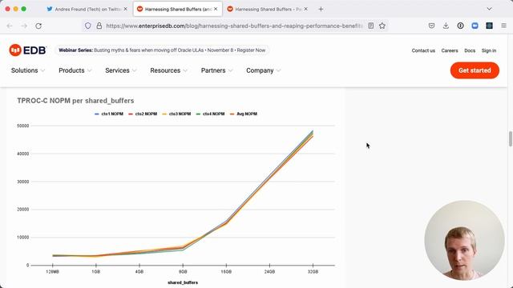
Task: Click the 50000 y-axis label
Action: click(23, 126)
